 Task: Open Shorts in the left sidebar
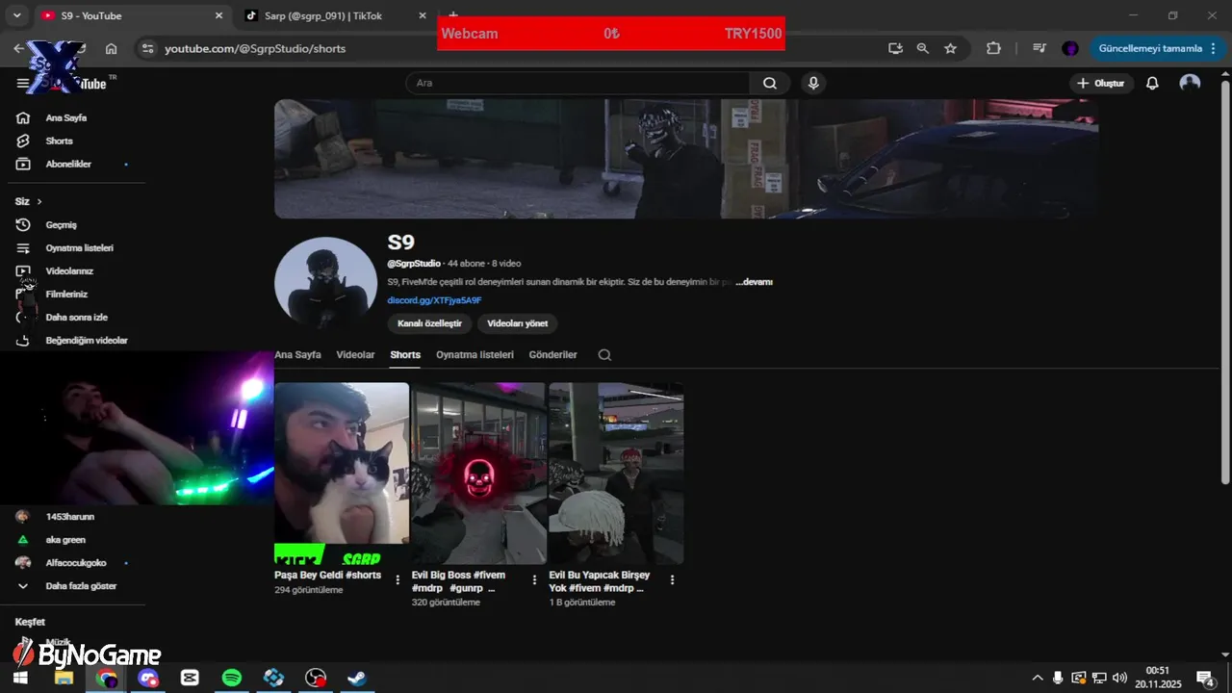pyautogui.click(x=59, y=141)
